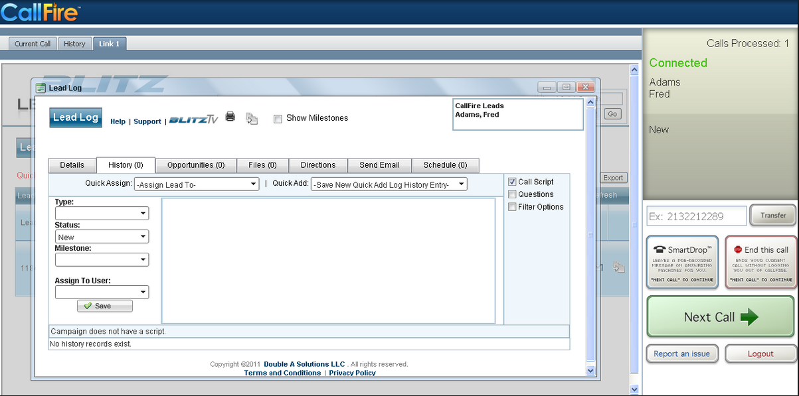Uncheck the Call Script checkbox

click(x=512, y=182)
